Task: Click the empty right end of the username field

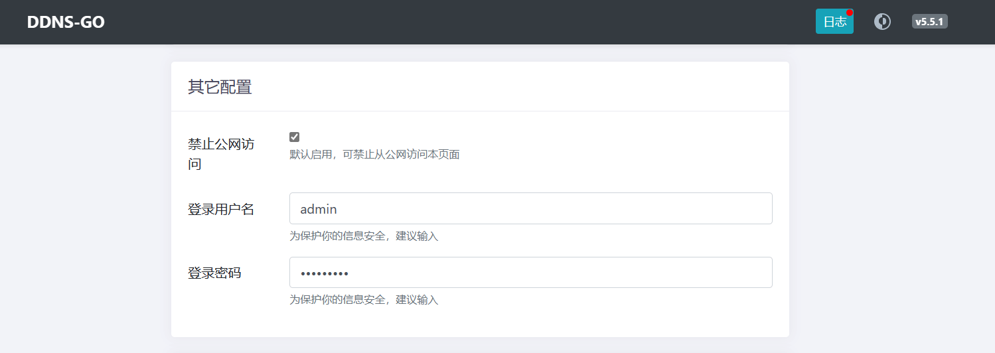Action: tap(730, 208)
